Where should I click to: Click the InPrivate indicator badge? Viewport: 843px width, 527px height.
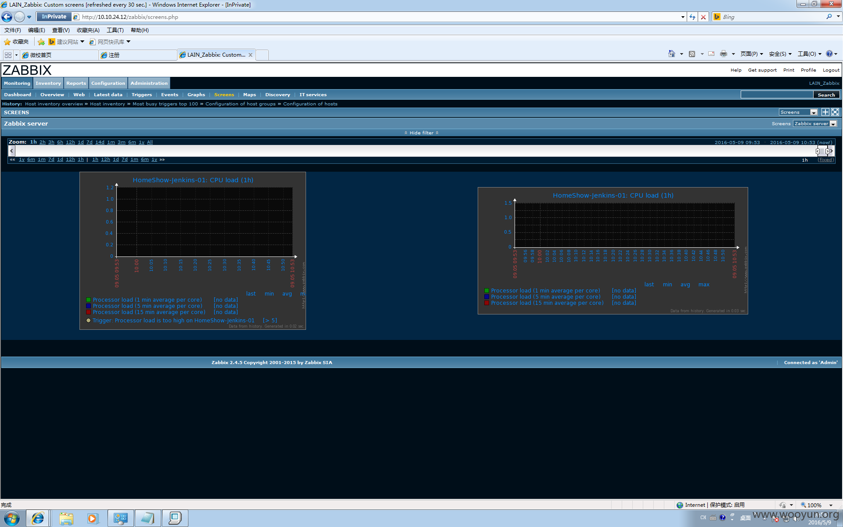click(x=54, y=17)
